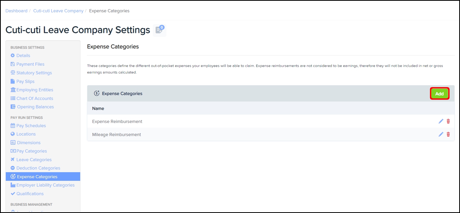Image resolution: width=460 pixels, height=213 pixels.
Task: Click the globe icon beside Locations
Action: coord(13,134)
